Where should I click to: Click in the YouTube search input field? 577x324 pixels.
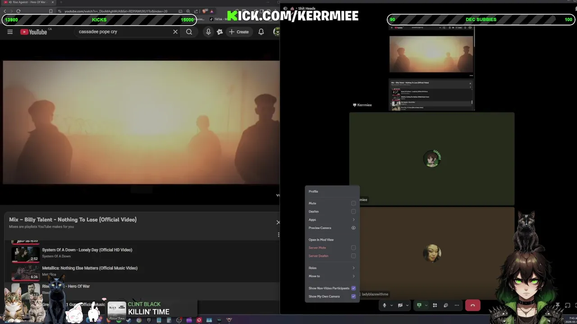tap(122, 32)
